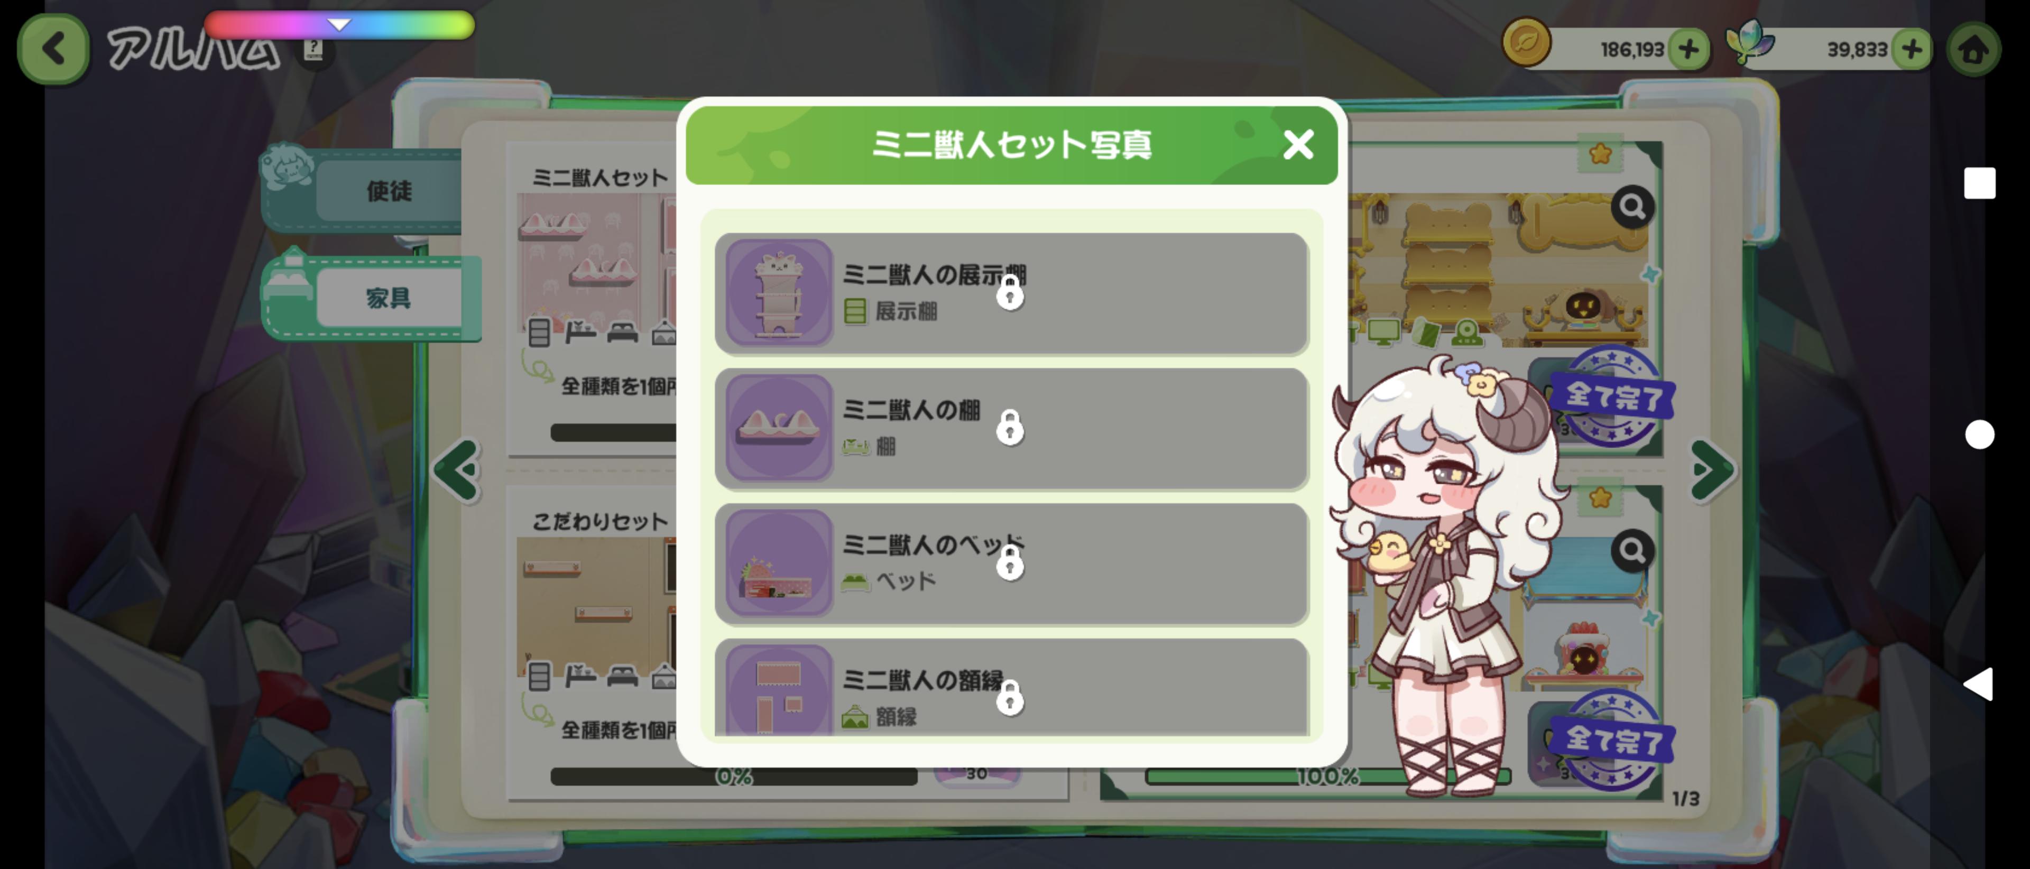Select the locked ミニ獣人の展示棚 item
The height and width of the screenshot is (869, 2030).
(1011, 293)
